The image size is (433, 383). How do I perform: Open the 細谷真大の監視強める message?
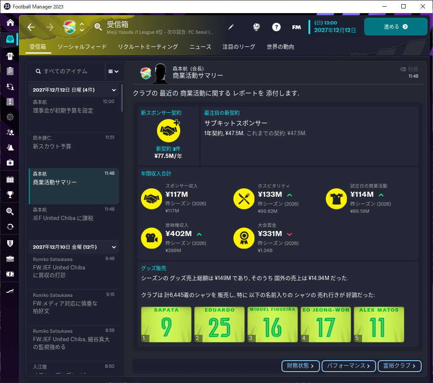(74, 343)
